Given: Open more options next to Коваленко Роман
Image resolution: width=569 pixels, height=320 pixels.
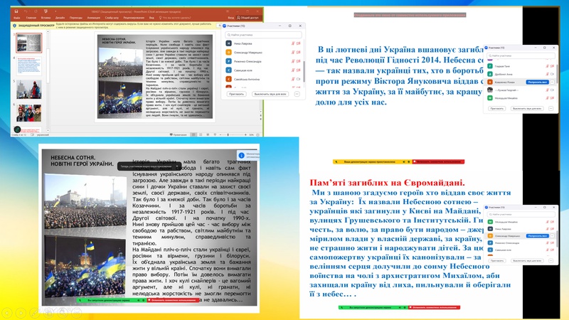Looking at the screenshot, I should coord(553,82).
